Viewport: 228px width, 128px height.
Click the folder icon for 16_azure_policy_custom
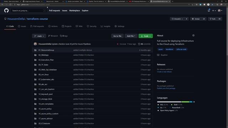point(35,114)
